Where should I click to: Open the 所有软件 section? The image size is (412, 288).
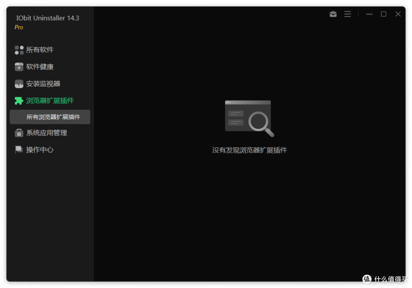pos(40,50)
